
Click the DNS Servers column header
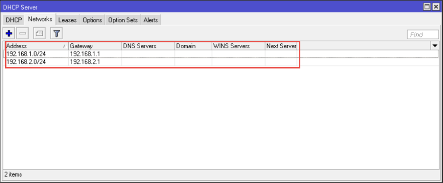click(148, 46)
